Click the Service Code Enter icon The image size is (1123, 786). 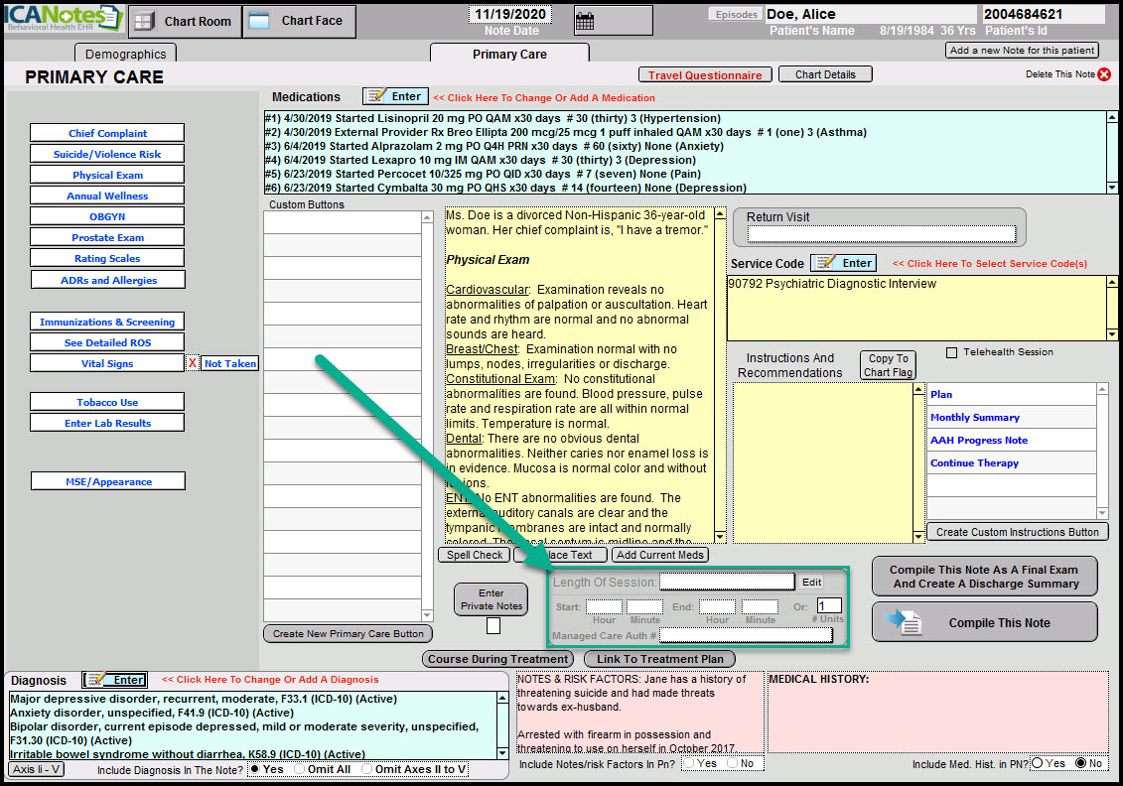(825, 263)
